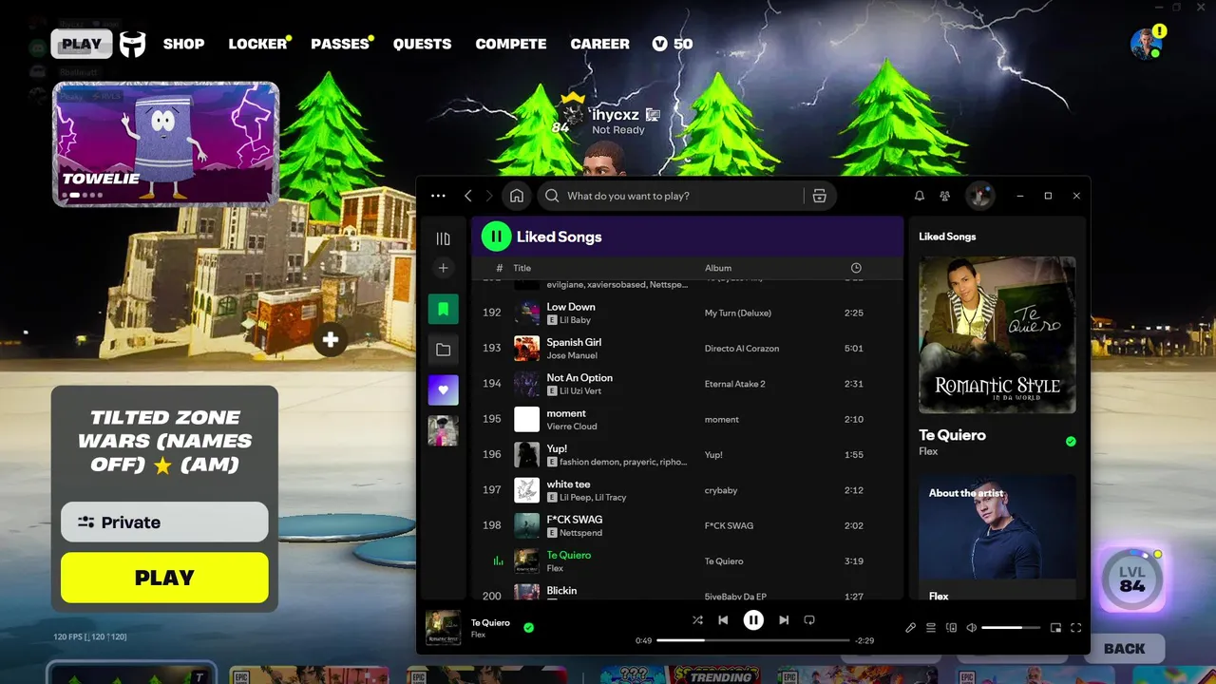Change the Private party privacy setting

(164, 522)
